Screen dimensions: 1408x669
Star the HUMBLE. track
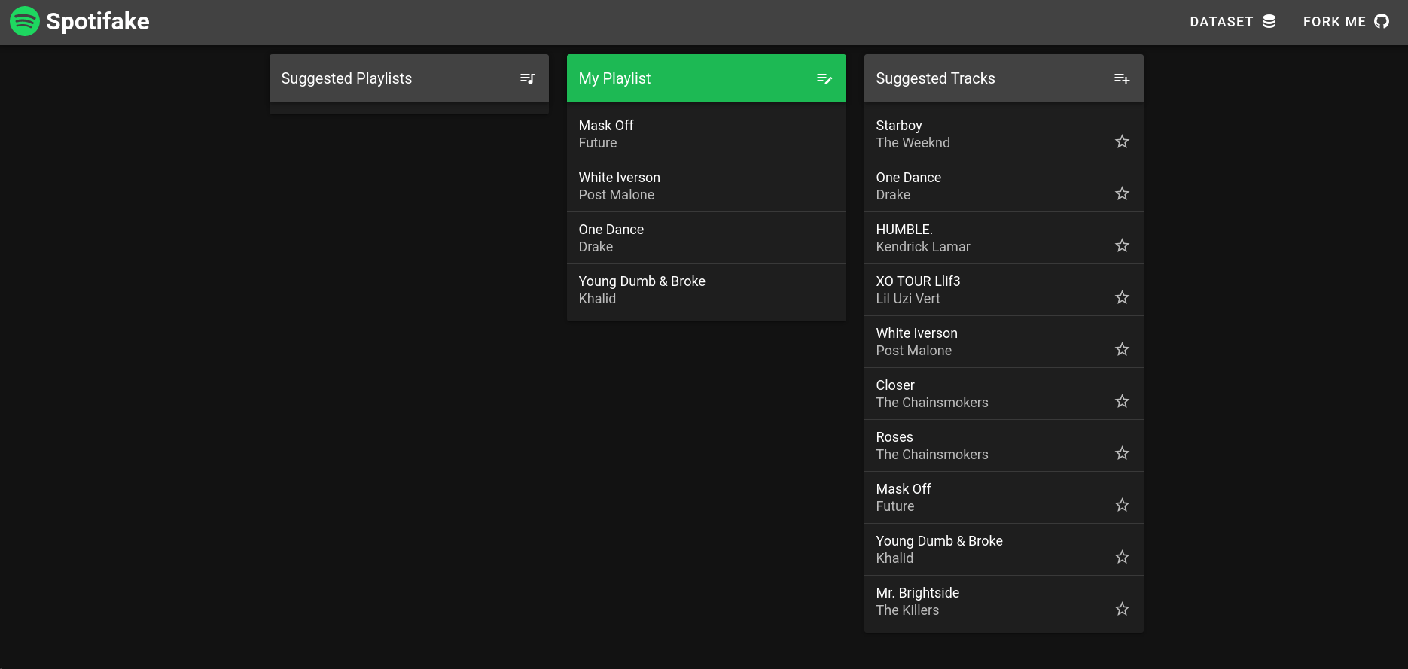click(1122, 245)
